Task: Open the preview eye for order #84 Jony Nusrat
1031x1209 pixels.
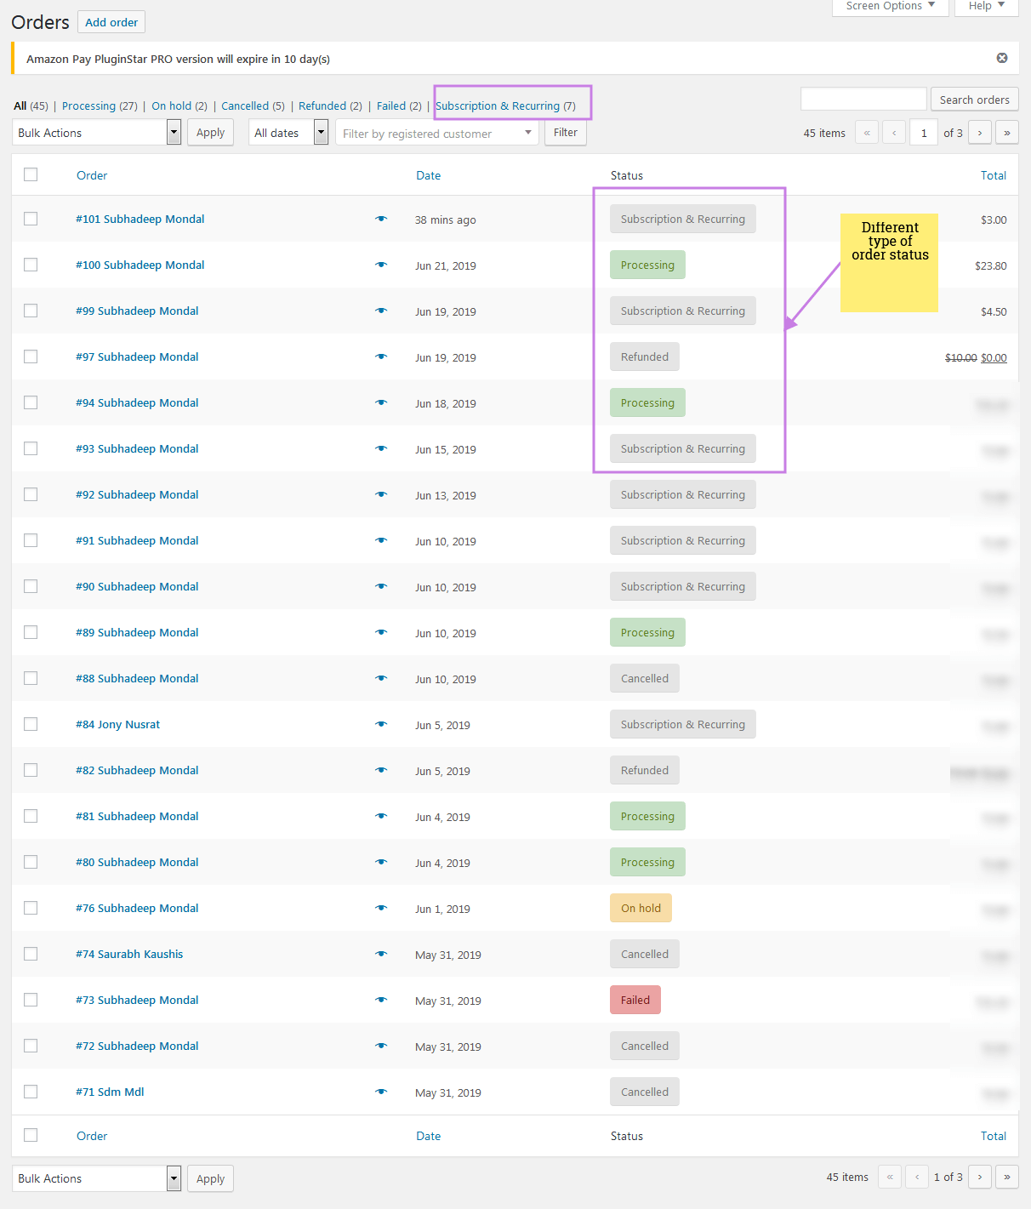Action: pyautogui.click(x=381, y=724)
